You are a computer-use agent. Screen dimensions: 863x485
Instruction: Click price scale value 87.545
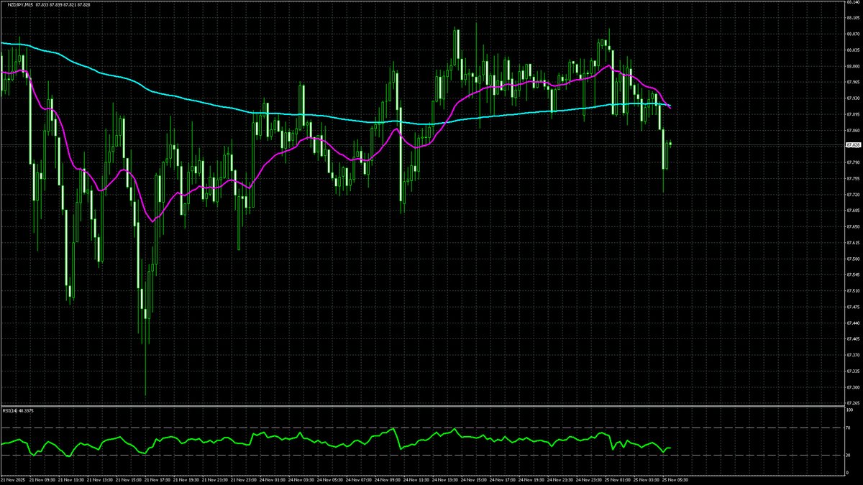[853, 274]
